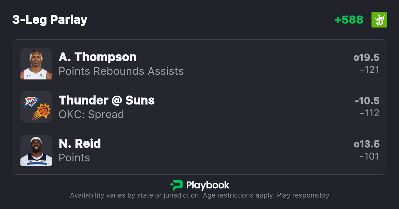
Task: Select the N. Reid player name
Action: coord(80,144)
